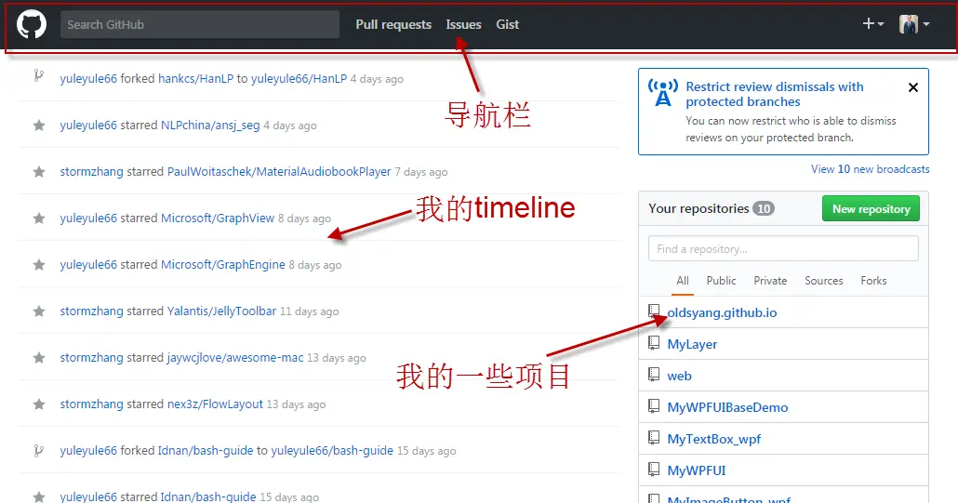Click star icon beside Microsoft/GraphView event
The height and width of the screenshot is (503, 958).
(x=39, y=218)
